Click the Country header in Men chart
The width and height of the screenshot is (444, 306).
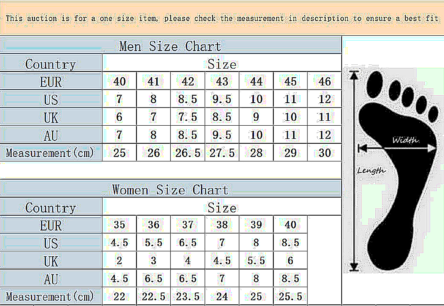pyautogui.click(x=51, y=64)
